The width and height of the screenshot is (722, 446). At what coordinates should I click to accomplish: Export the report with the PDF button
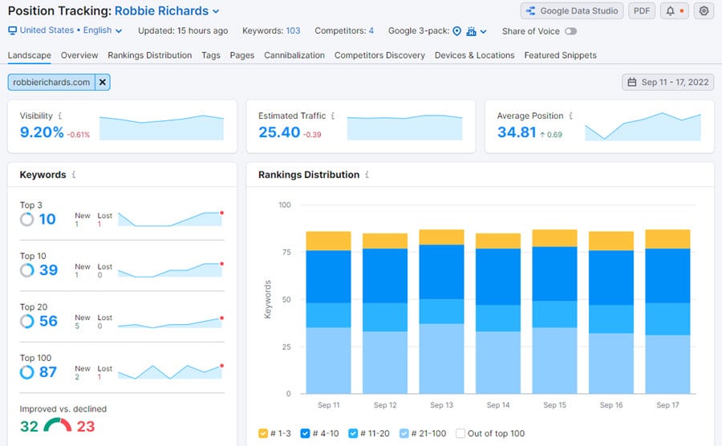pos(641,11)
